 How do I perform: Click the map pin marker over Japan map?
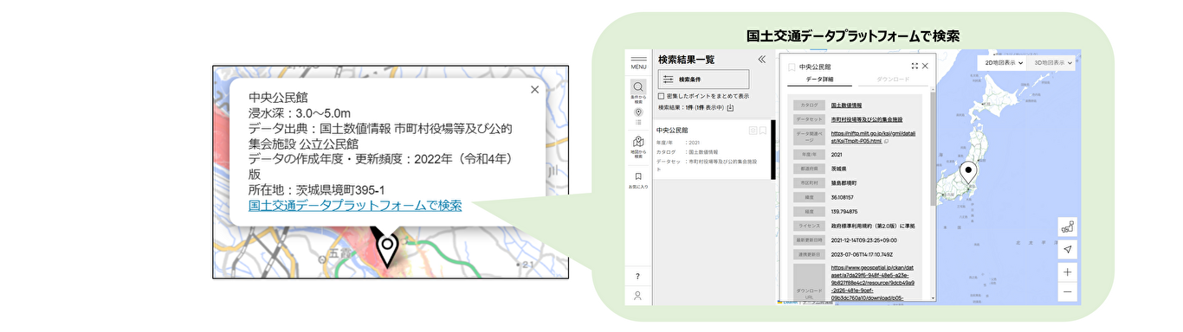[x=968, y=174]
